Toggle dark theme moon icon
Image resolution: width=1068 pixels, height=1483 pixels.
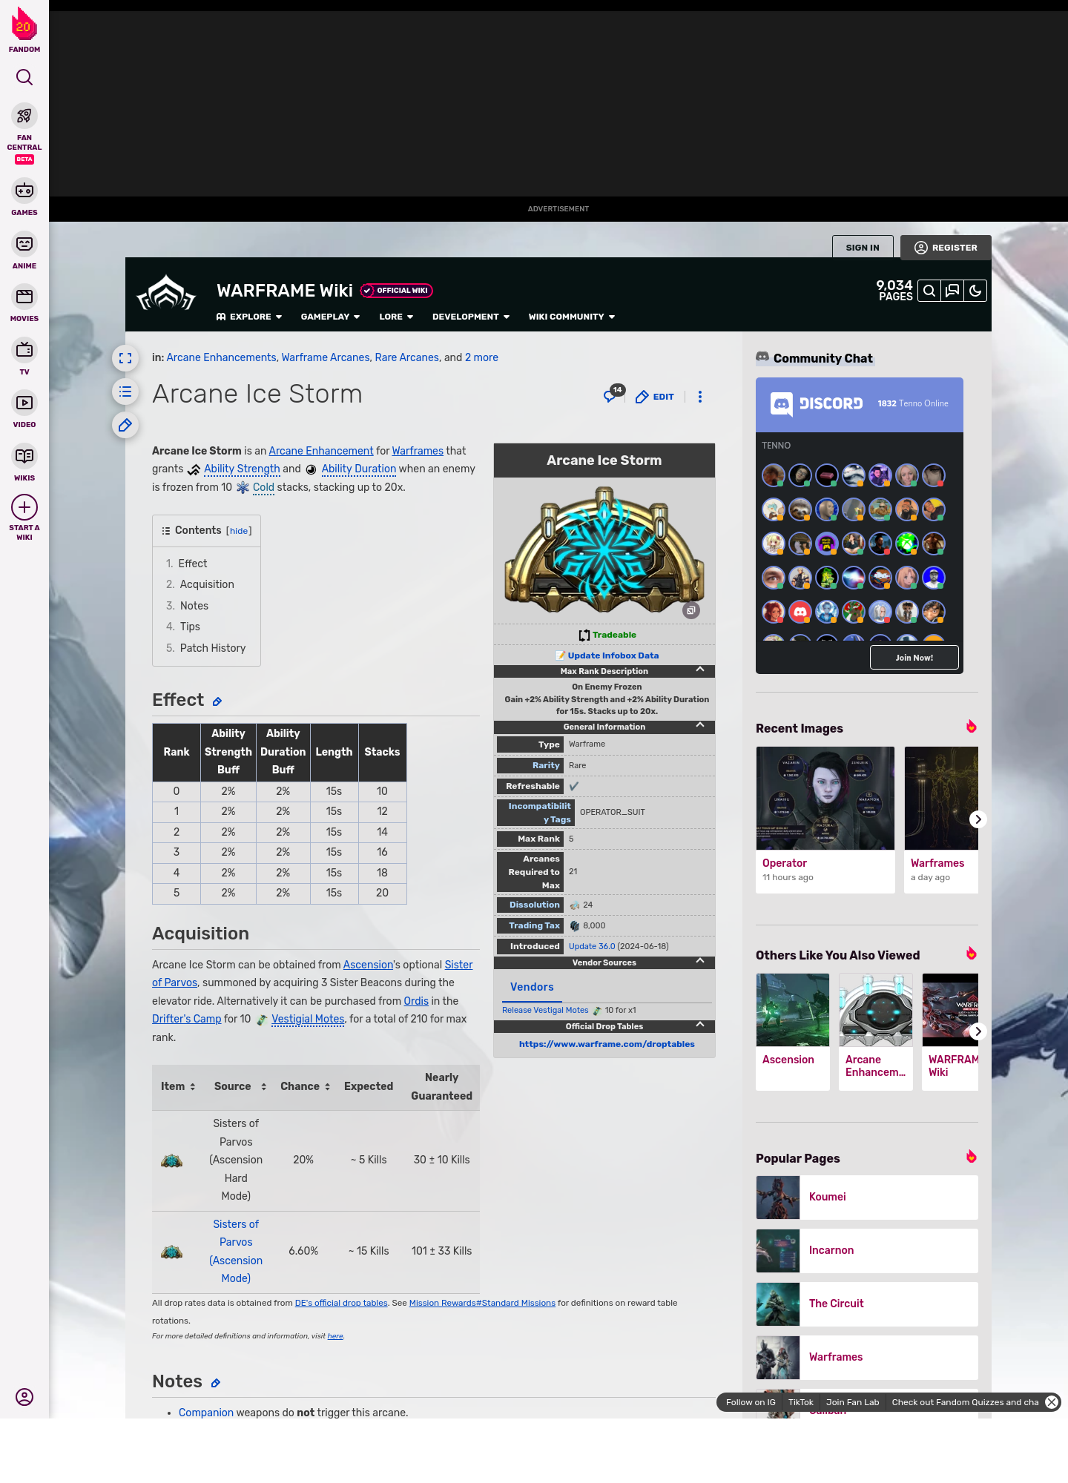[x=975, y=291]
